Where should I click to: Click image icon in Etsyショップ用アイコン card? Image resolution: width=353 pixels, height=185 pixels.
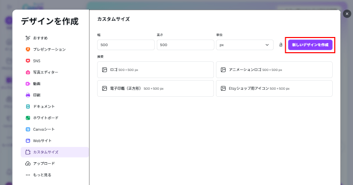point(223,88)
